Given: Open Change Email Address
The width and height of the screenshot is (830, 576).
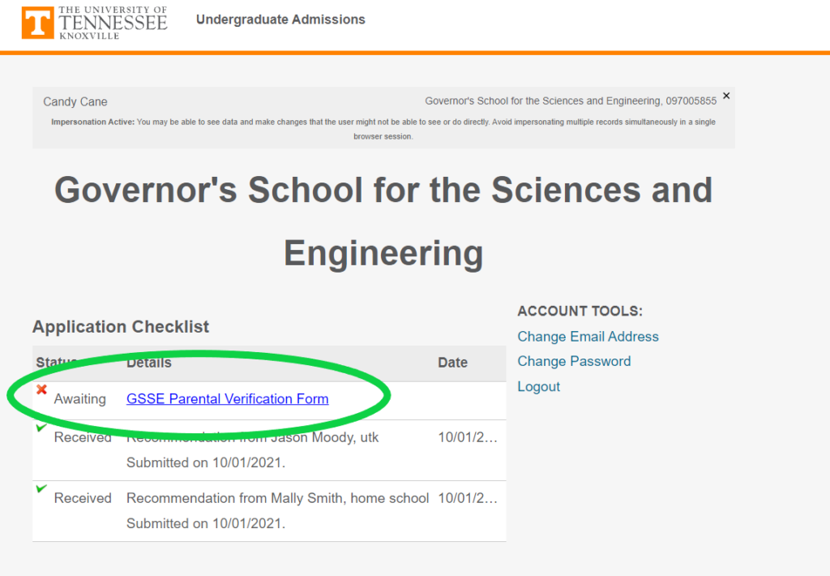Looking at the screenshot, I should 588,336.
